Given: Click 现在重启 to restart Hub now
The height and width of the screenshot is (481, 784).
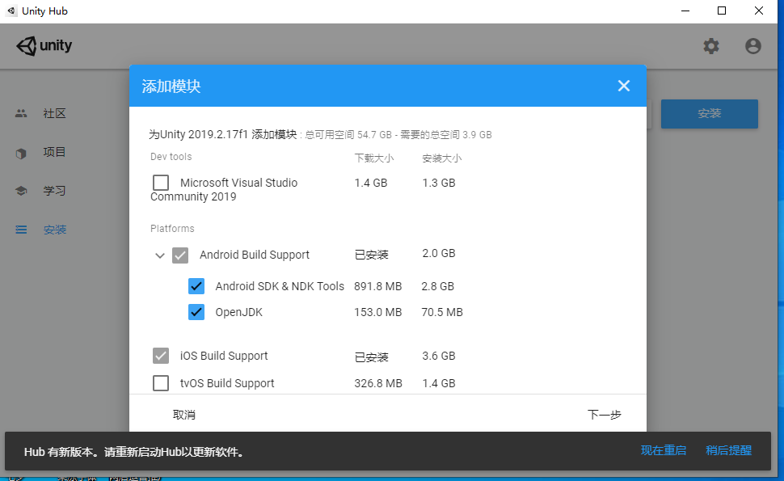Looking at the screenshot, I should tap(664, 450).
